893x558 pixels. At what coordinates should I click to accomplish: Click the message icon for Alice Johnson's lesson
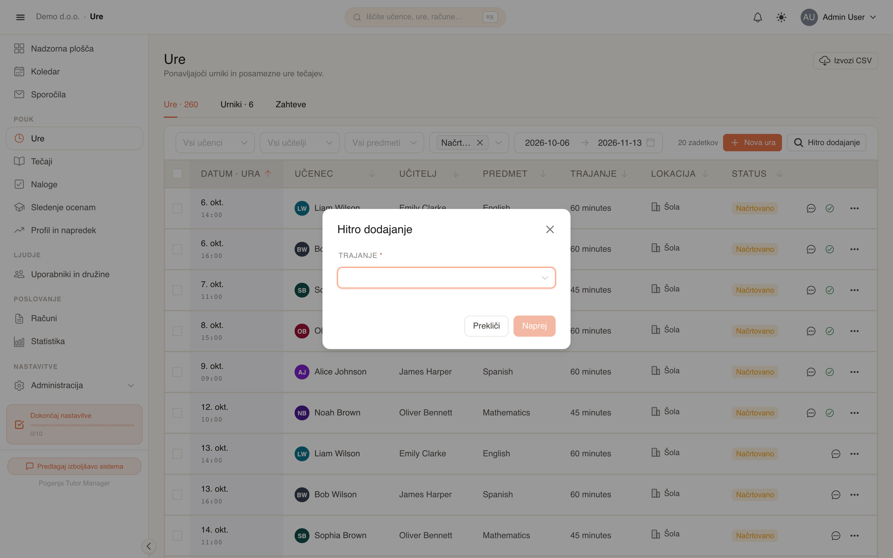[811, 372]
